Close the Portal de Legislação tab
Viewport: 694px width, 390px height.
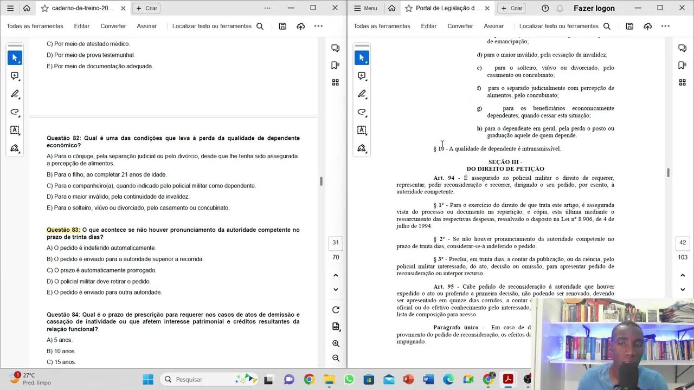coord(487,8)
